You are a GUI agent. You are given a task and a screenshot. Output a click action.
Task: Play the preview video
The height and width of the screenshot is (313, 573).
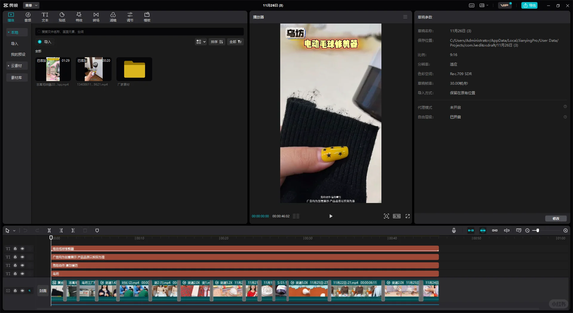coord(331,216)
